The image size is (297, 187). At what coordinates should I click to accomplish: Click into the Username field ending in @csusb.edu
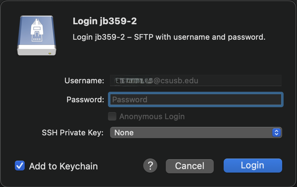point(196,80)
